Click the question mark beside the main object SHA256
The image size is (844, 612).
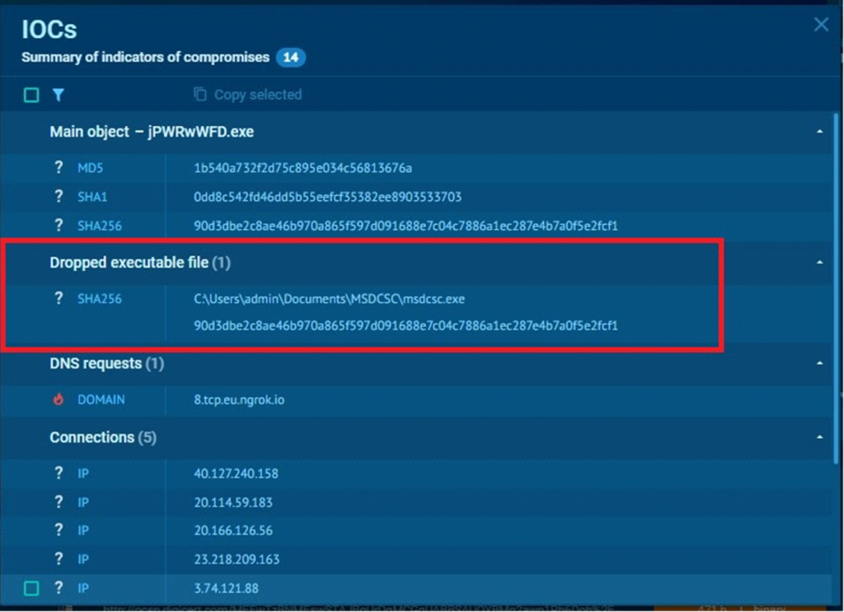tap(58, 225)
